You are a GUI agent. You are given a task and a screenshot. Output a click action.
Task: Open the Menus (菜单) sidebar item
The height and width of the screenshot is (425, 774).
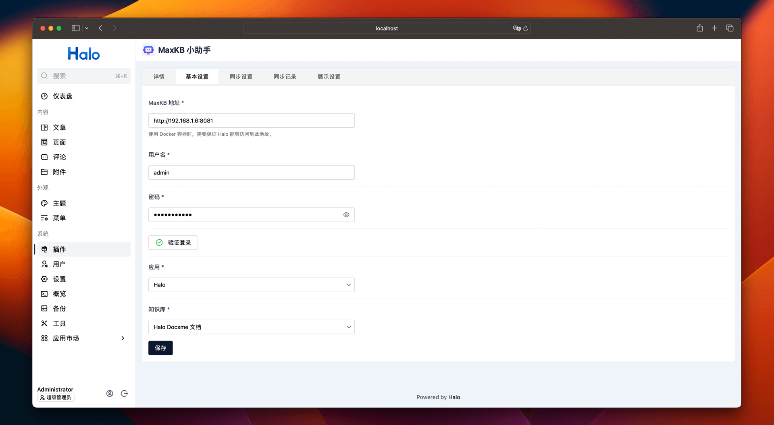coord(83,218)
